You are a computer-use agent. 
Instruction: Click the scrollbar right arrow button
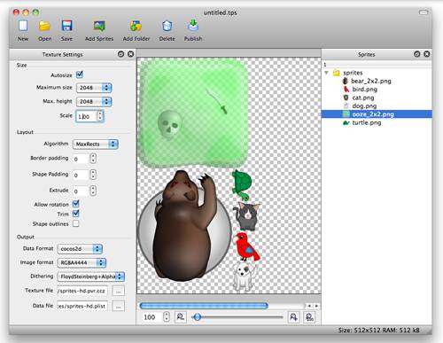click(316, 306)
